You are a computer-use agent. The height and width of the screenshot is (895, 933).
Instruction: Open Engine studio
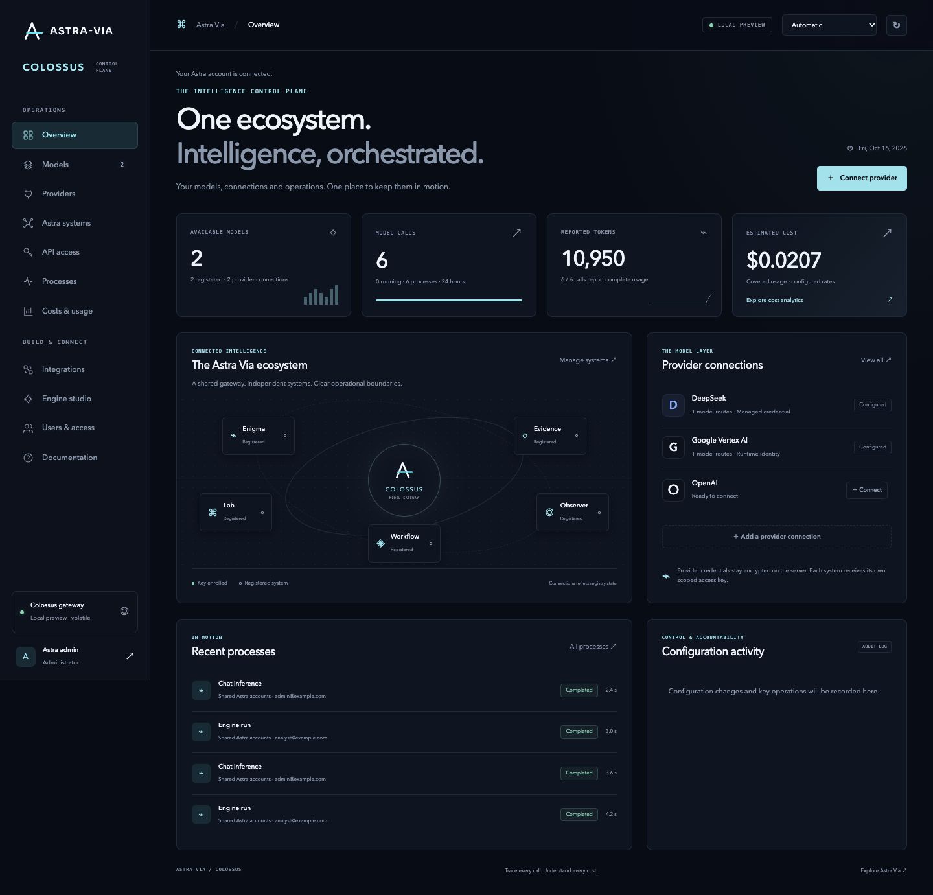click(75, 399)
